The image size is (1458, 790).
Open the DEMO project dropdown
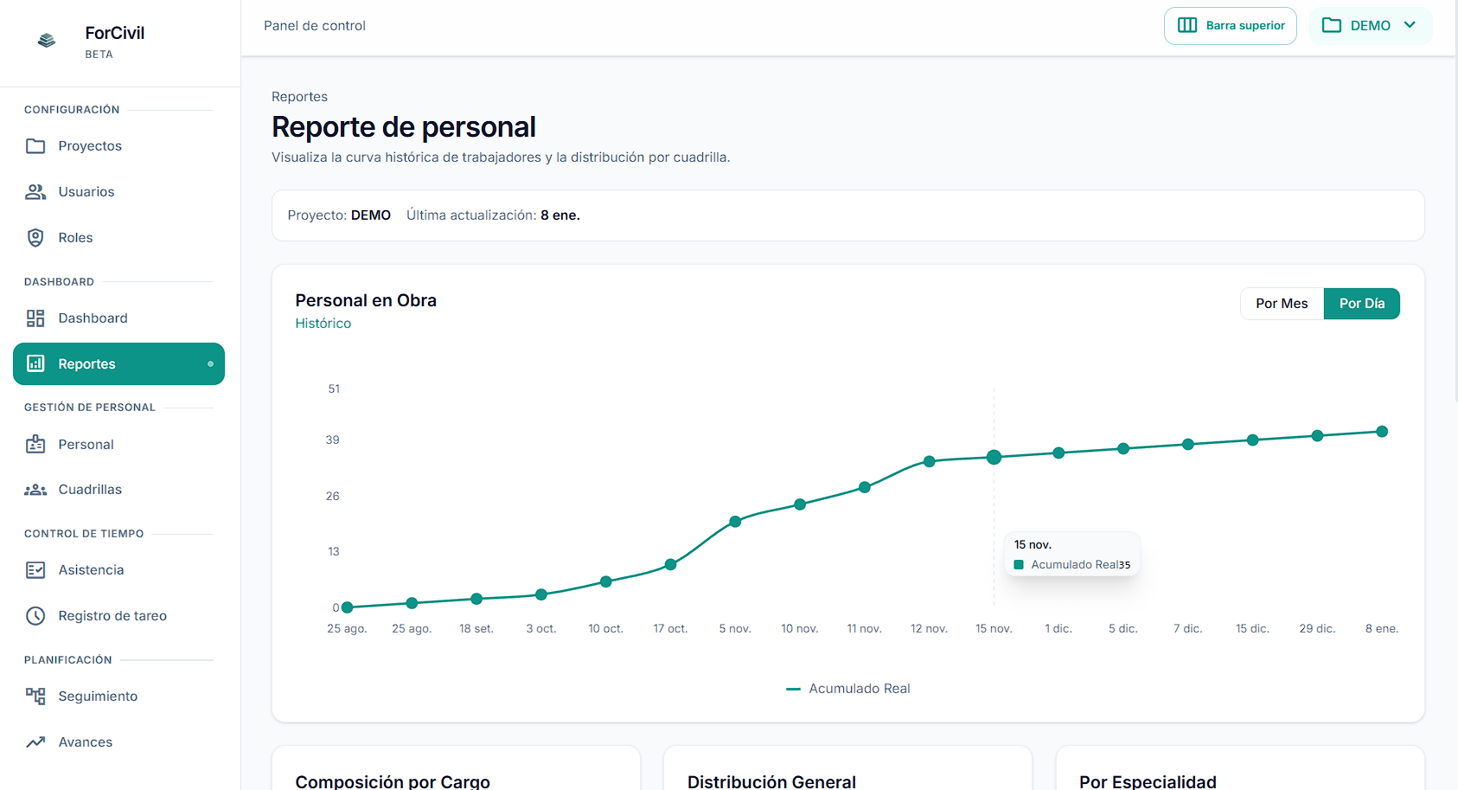pos(1370,25)
